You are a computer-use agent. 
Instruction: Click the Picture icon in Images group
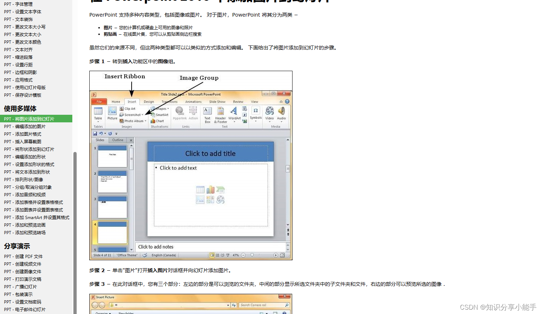coord(112,111)
